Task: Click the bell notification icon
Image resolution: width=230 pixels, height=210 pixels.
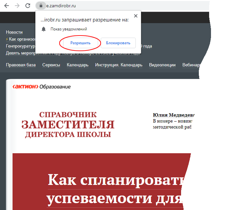Action: (x=44, y=29)
